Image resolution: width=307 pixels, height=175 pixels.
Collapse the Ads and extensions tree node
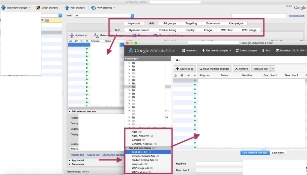pyautogui.click(x=126, y=148)
